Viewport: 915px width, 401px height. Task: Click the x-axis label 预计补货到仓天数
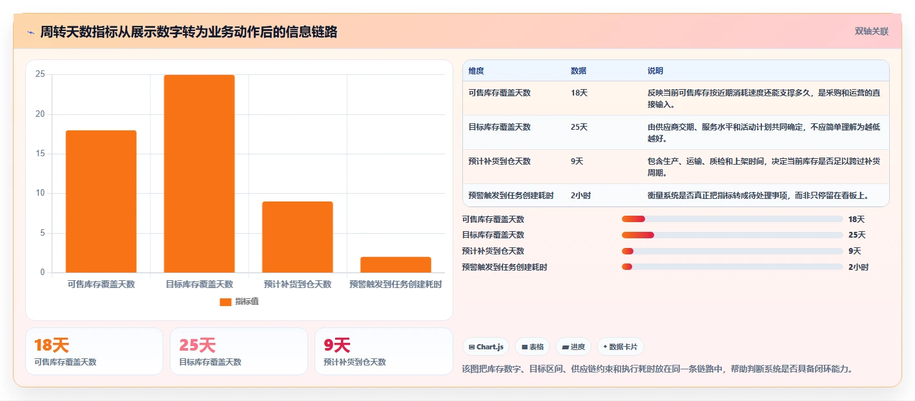298,284
